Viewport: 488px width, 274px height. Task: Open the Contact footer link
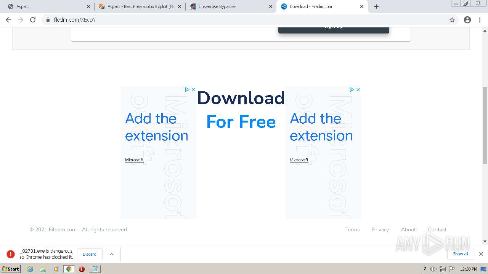[437, 229]
